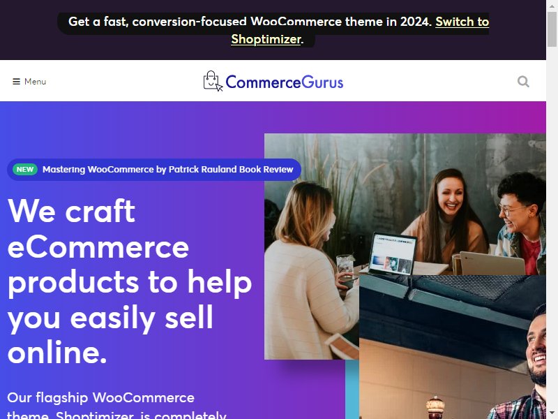Click the search magnifier icon
This screenshot has height=419, width=558.
tap(523, 82)
